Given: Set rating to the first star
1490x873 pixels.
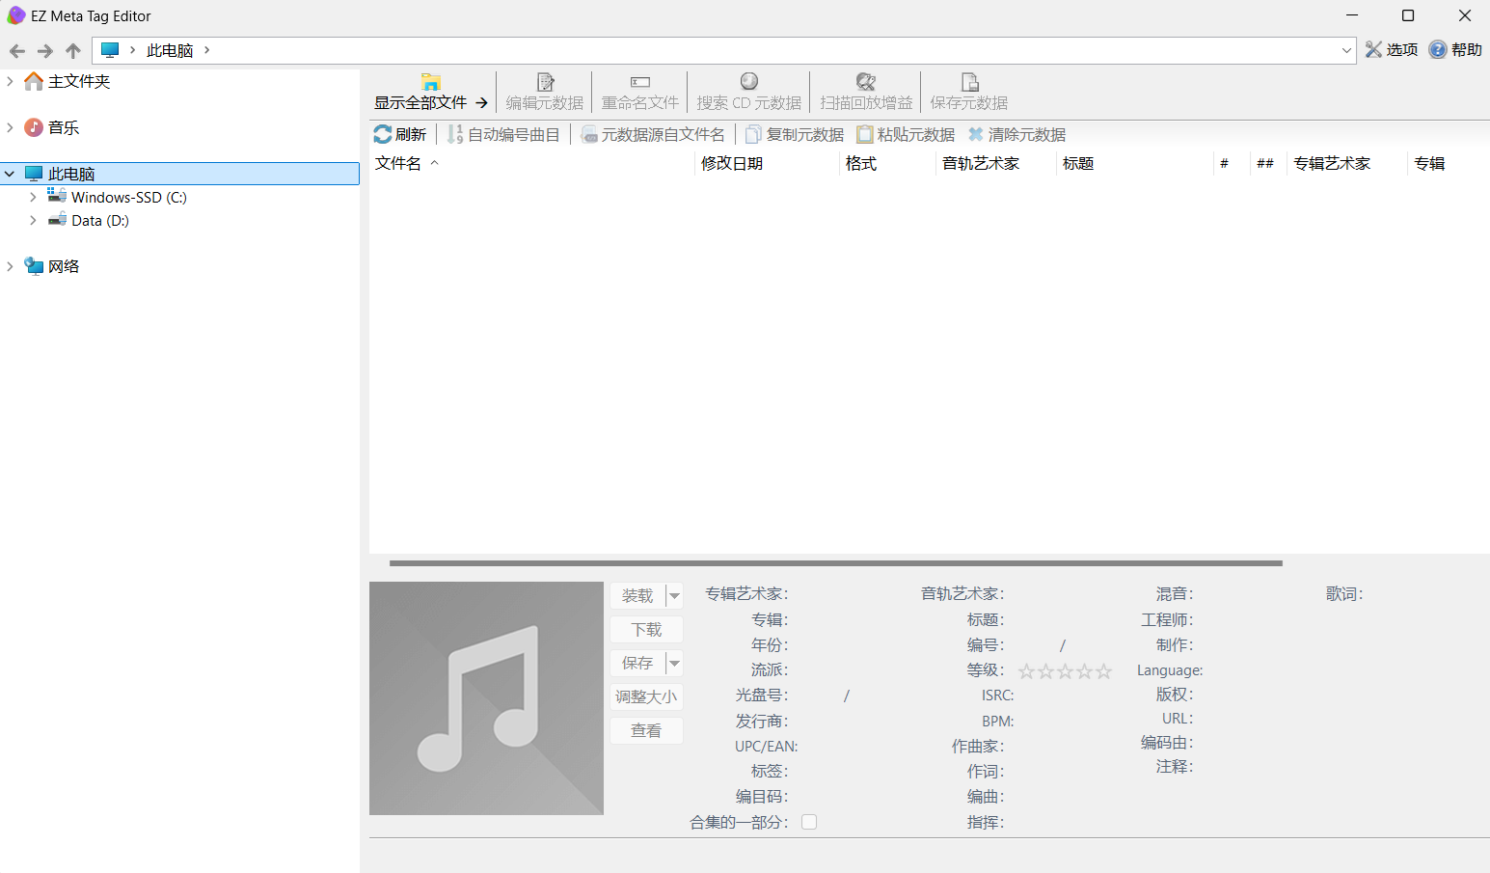Looking at the screenshot, I should (x=1027, y=671).
